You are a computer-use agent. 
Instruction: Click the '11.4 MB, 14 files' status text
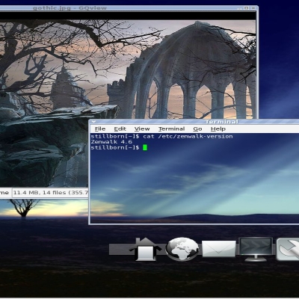tap(51, 193)
